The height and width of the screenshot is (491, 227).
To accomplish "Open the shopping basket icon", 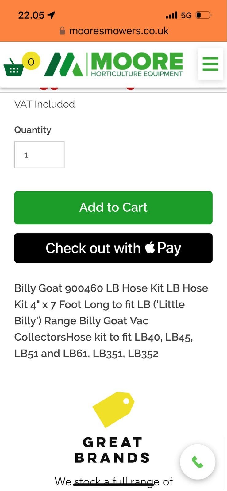I will (13, 68).
